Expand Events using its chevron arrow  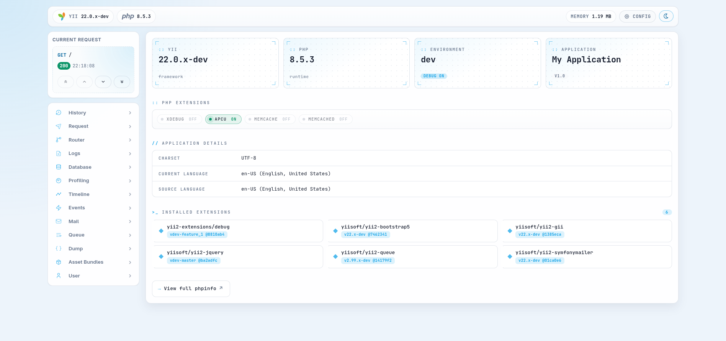130,208
